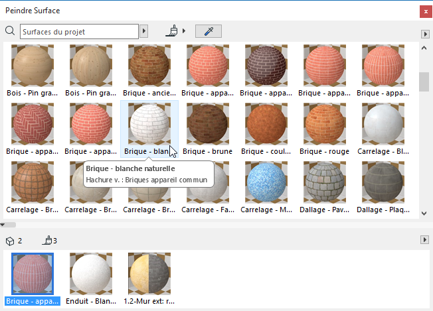
Task: Select the 'Enduit - Blan...' surface in lower panel
Action: click(x=91, y=274)
